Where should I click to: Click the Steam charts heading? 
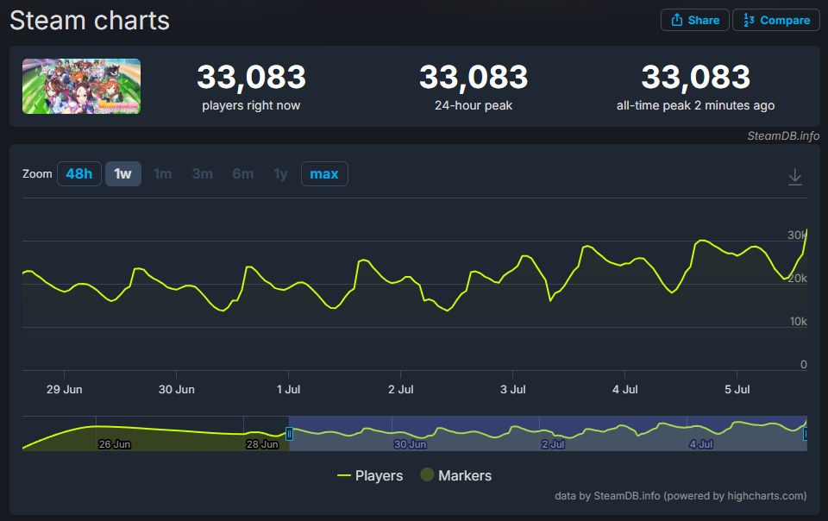(x=90, y=21)
